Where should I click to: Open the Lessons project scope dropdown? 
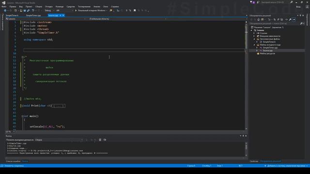[46, 19]
